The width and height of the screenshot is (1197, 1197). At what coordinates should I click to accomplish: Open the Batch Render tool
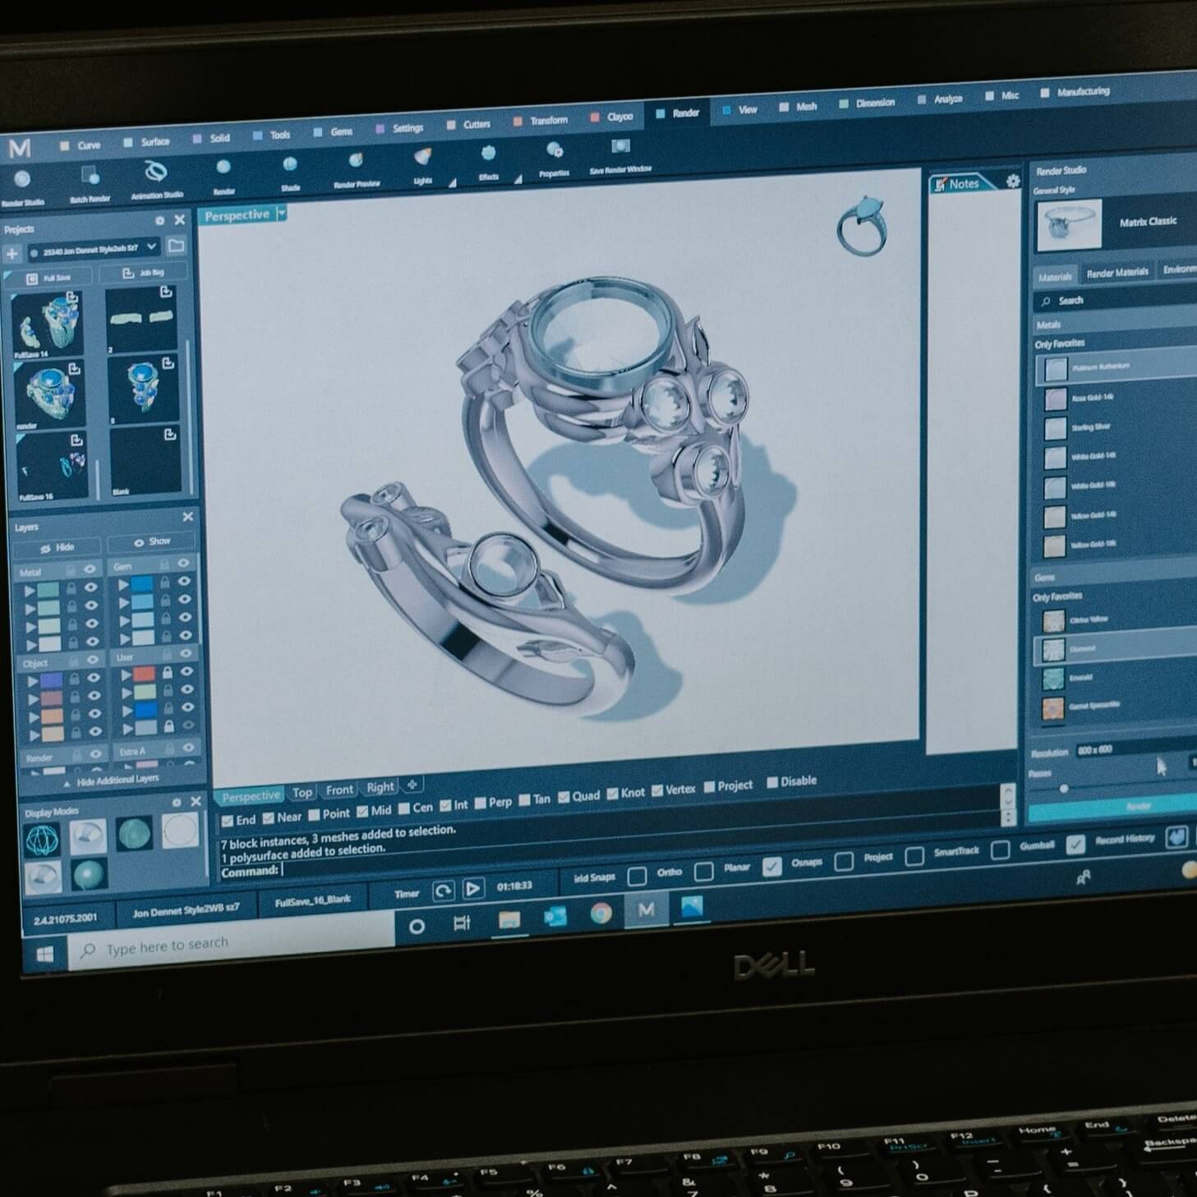pyautogui.click(x=90, y=177)
